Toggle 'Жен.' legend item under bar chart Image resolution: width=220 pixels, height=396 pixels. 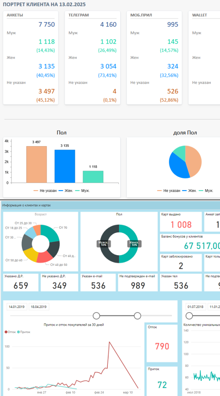[x=66, y=191]
